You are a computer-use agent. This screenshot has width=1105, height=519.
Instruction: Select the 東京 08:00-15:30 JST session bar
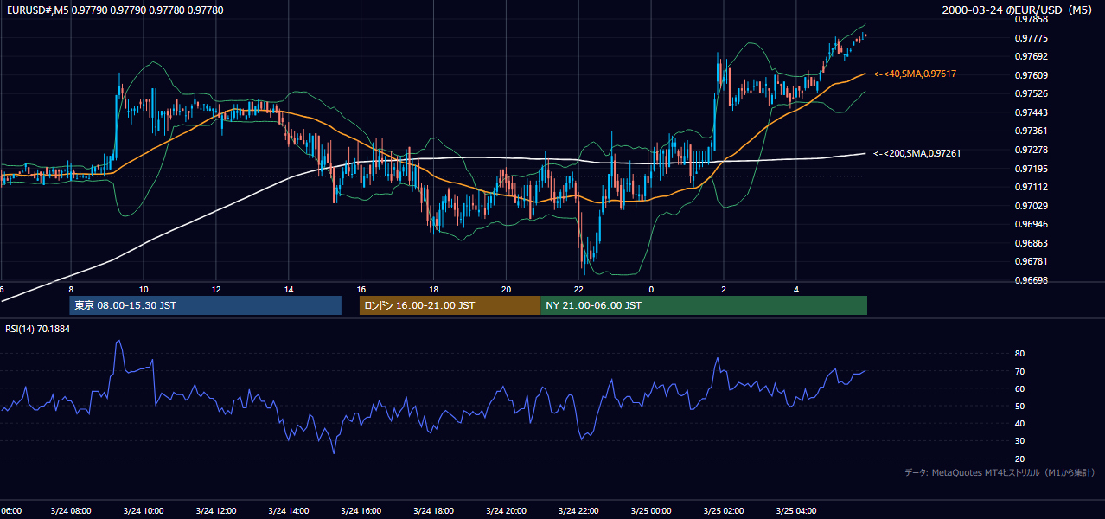(206, 305)
